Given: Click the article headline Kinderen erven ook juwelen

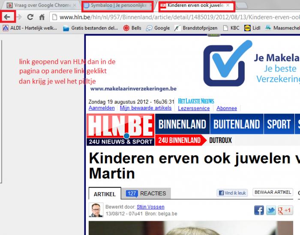Looking at the screenshot, I should pos(195,166).
